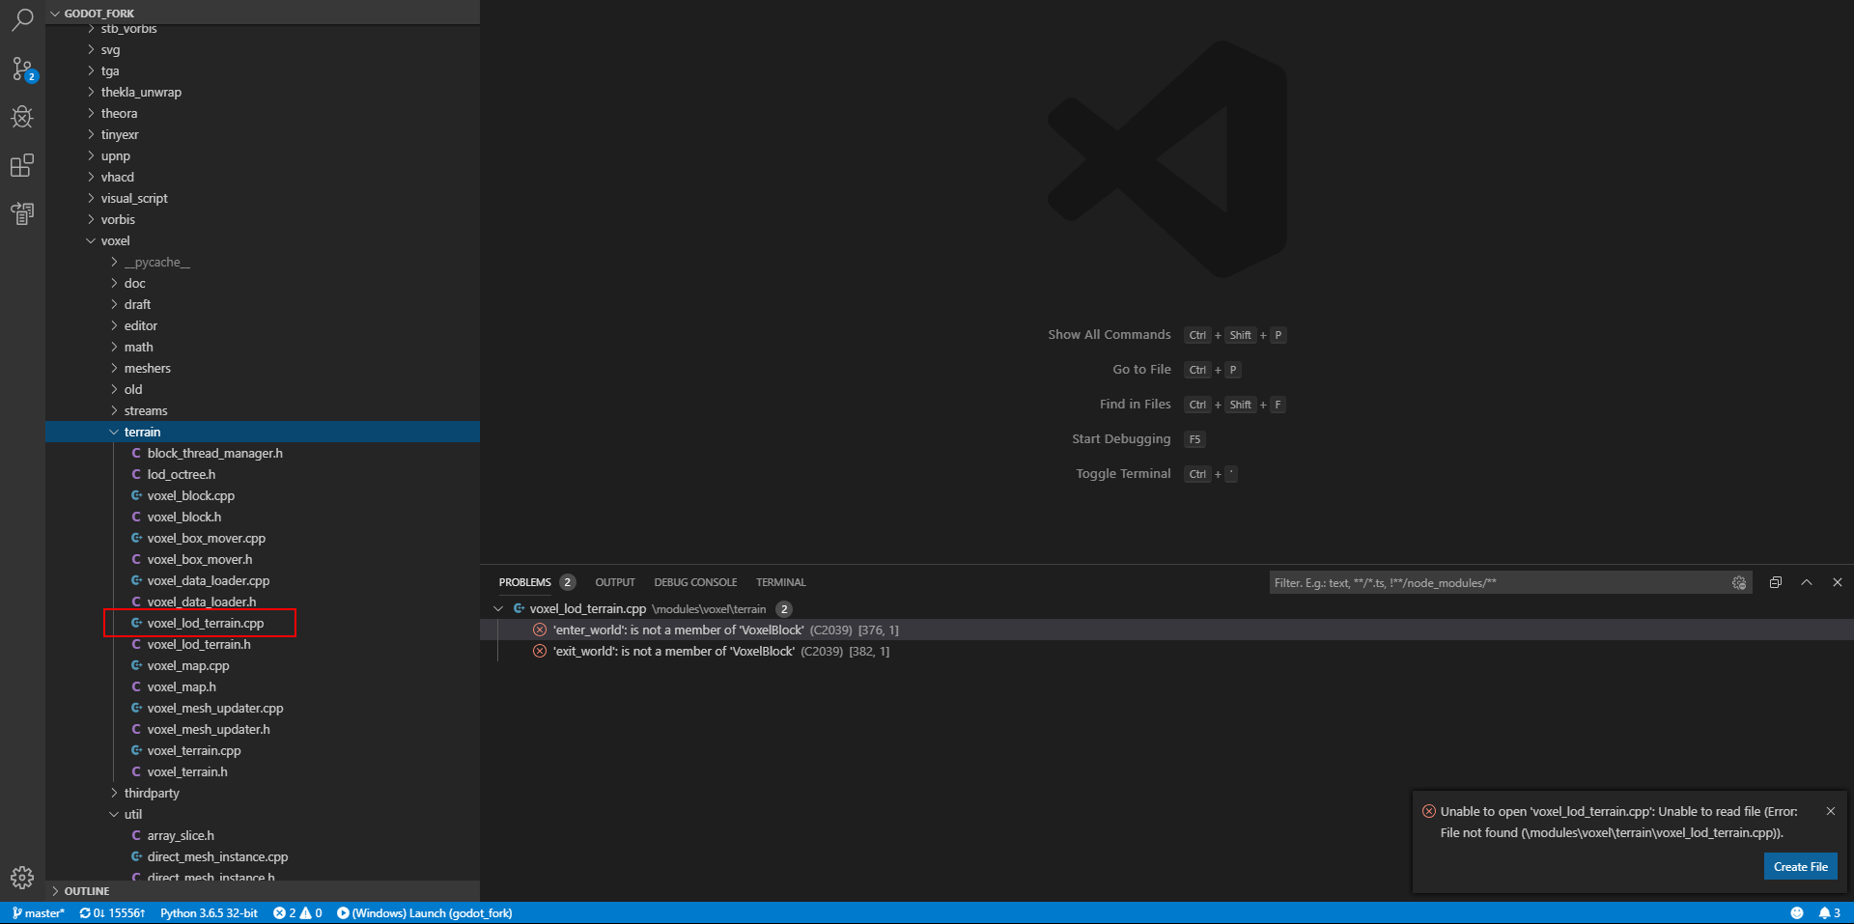Screen dimensions: 1854x924
Task: Open the Search view in the activity bar
Action: [21, 19]
